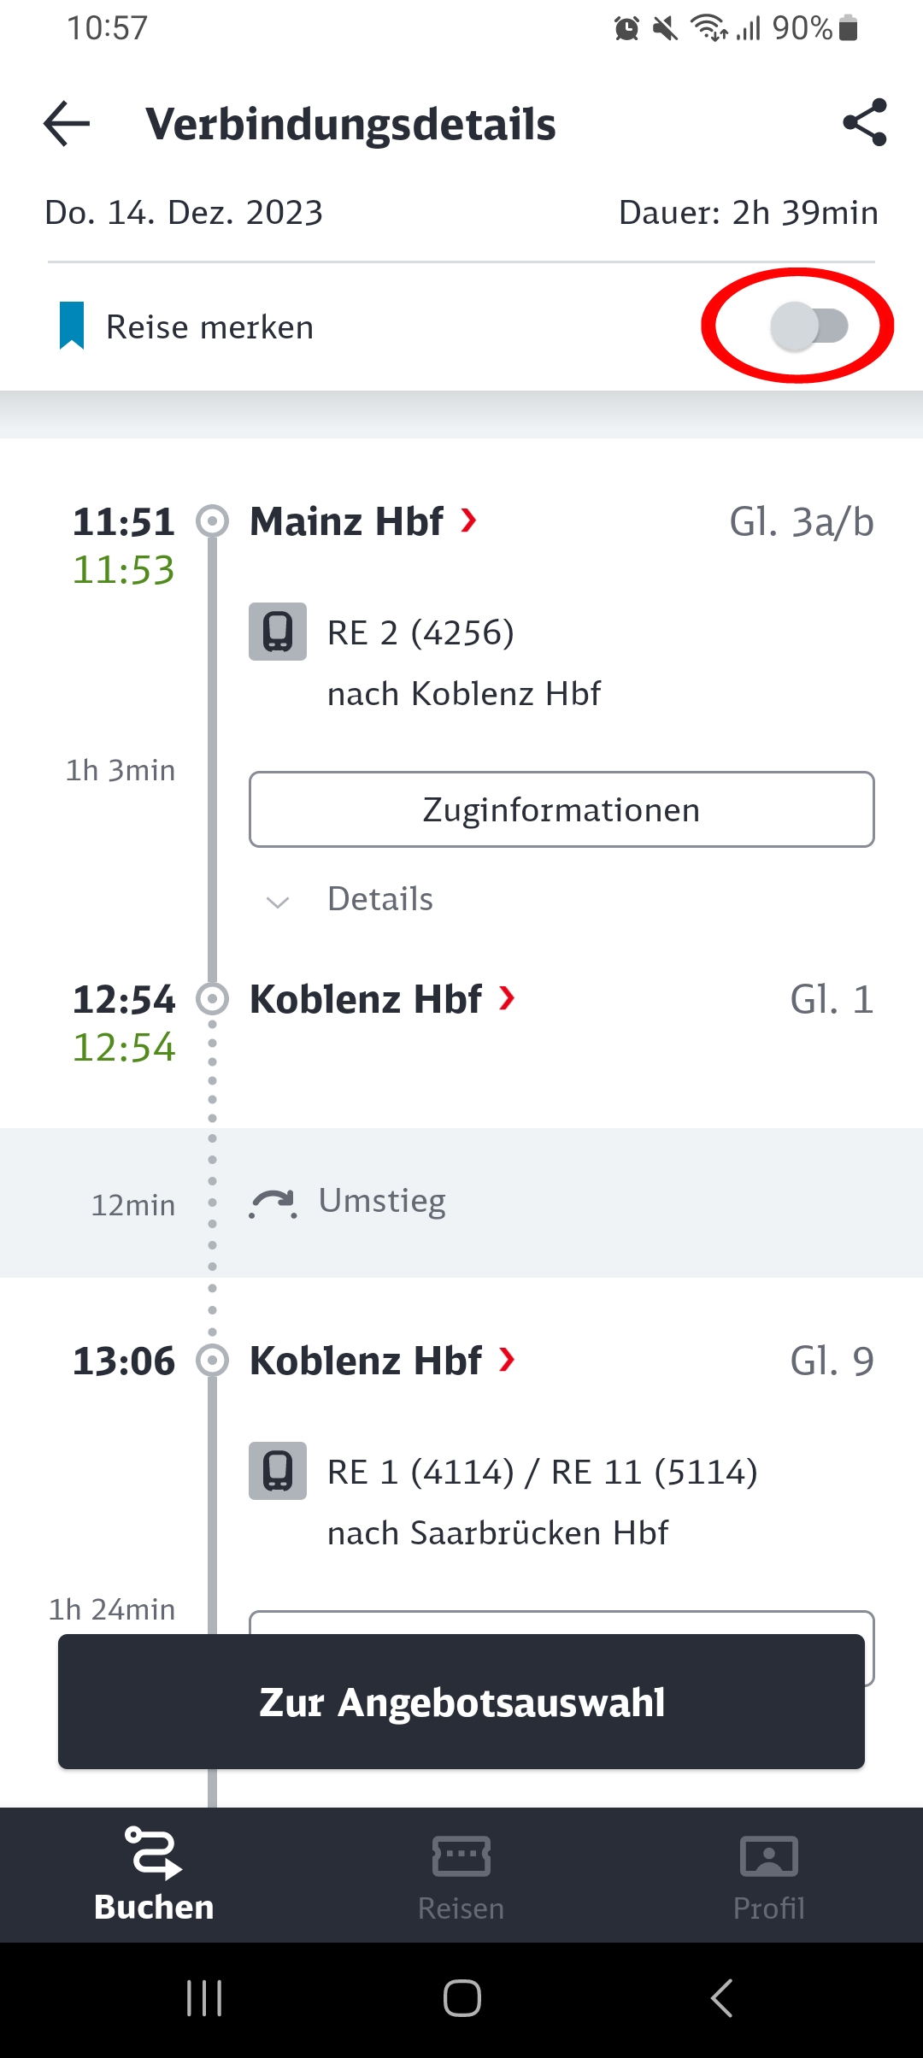923x2058 pixels.
Task: Open Koblenz Hbf departure at 13:06
Action: [382, 1361]
